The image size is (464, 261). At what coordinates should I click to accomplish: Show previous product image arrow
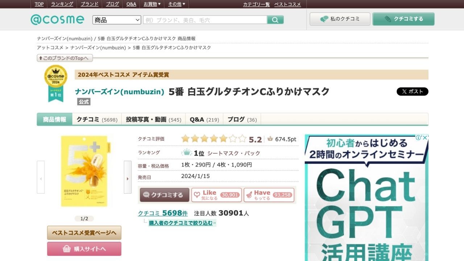pos(41,177)
